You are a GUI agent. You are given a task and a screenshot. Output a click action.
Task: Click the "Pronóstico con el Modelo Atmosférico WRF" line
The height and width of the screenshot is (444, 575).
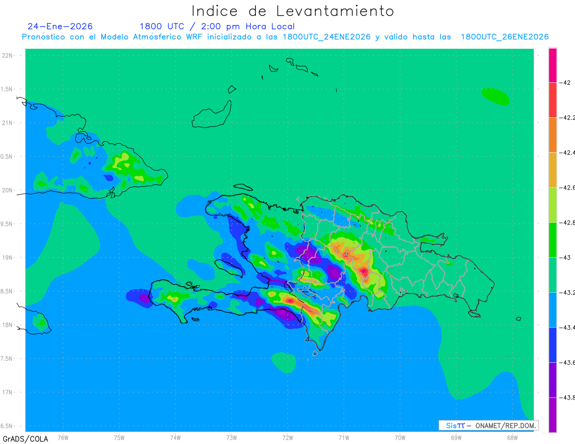(286, 37)
